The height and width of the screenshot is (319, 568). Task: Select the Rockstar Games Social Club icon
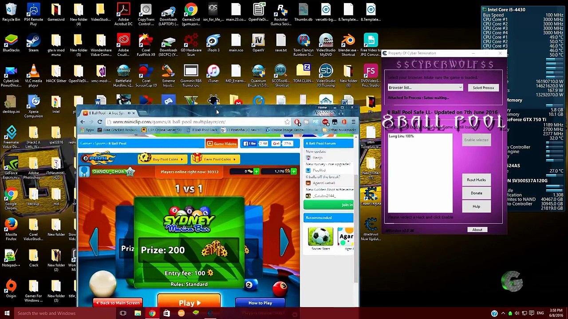280,14
